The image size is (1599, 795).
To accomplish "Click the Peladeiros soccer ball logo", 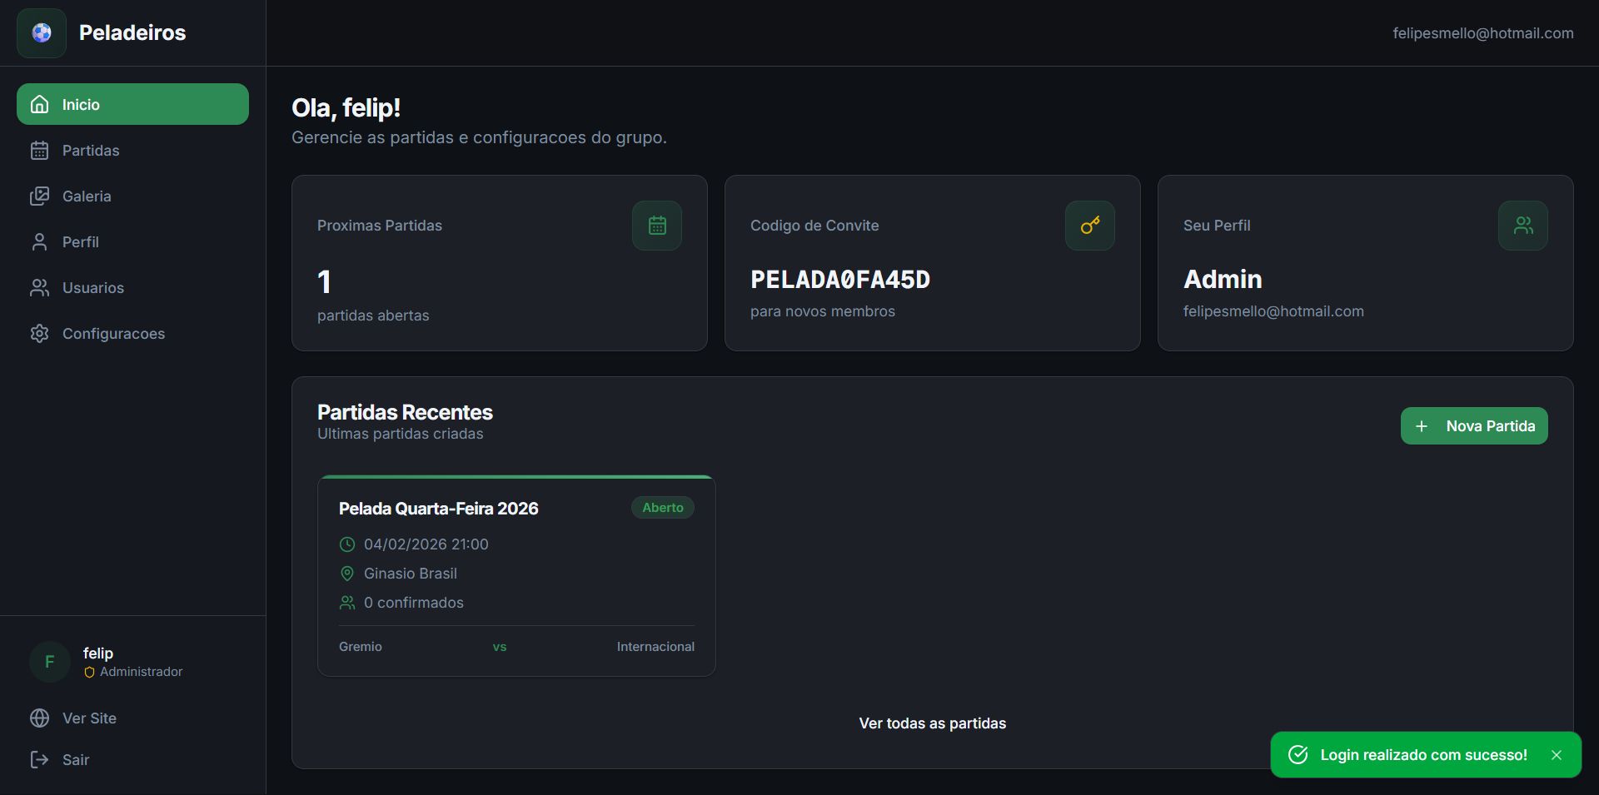I will (41, 33).
